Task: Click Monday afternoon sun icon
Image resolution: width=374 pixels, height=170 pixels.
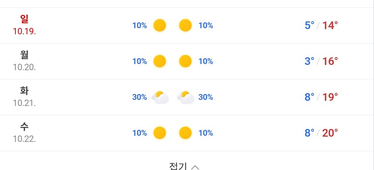Action: [185, 62]
